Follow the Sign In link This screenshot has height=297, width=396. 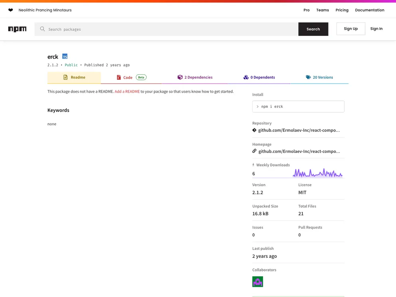(x=376, y=29)
